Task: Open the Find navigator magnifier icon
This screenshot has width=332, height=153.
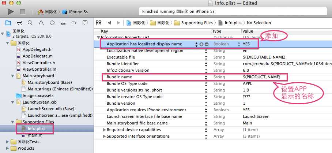Action: [30, 23]
